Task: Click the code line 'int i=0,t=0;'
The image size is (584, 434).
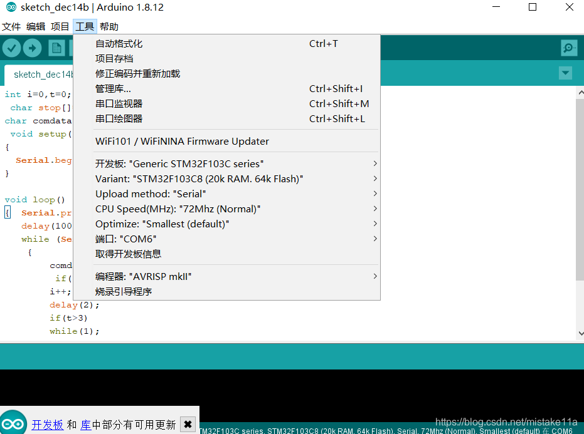Action: point(38,95)
